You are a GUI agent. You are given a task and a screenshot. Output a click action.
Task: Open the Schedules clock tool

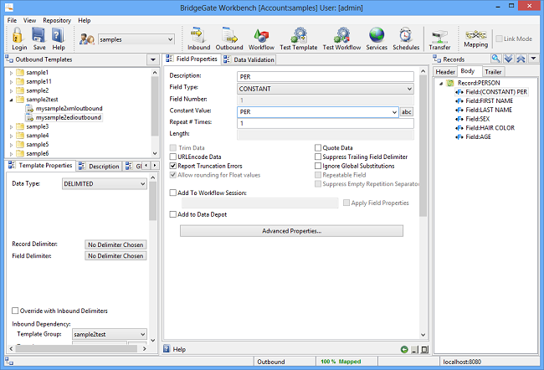406,39
